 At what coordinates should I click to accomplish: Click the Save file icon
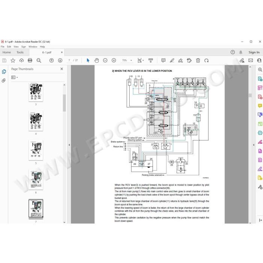4,60
